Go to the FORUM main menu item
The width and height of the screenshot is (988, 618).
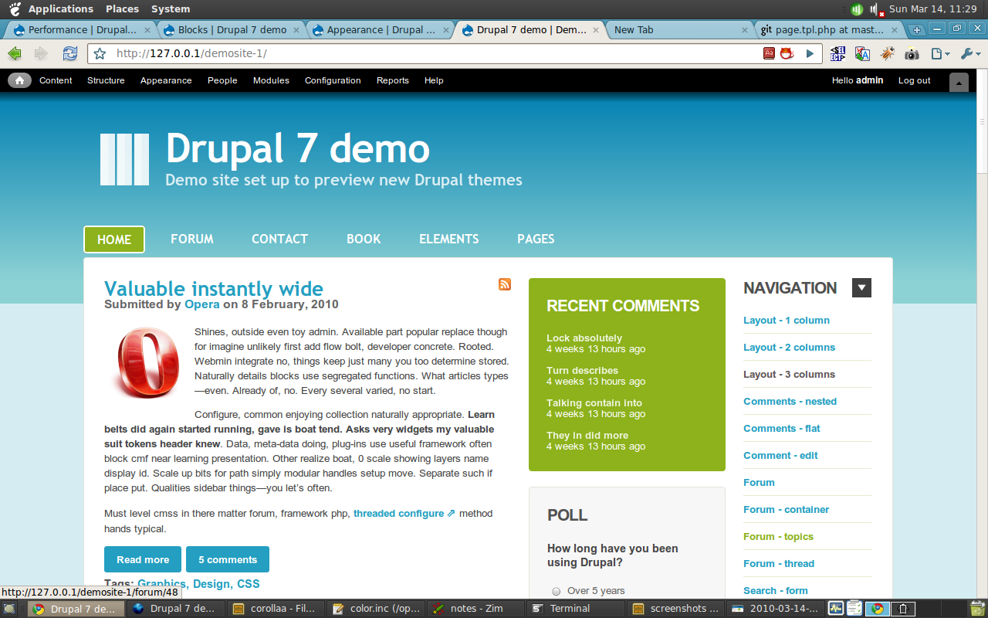click(x=192, y=239)
